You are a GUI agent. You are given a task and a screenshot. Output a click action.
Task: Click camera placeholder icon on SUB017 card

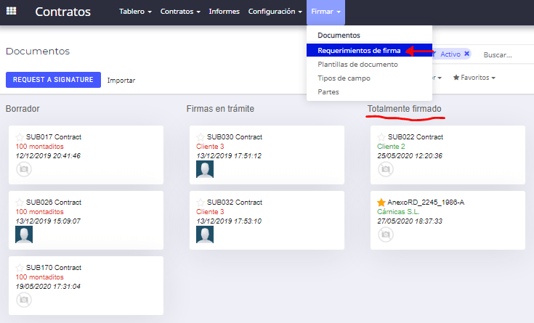[x=24, y=169]
